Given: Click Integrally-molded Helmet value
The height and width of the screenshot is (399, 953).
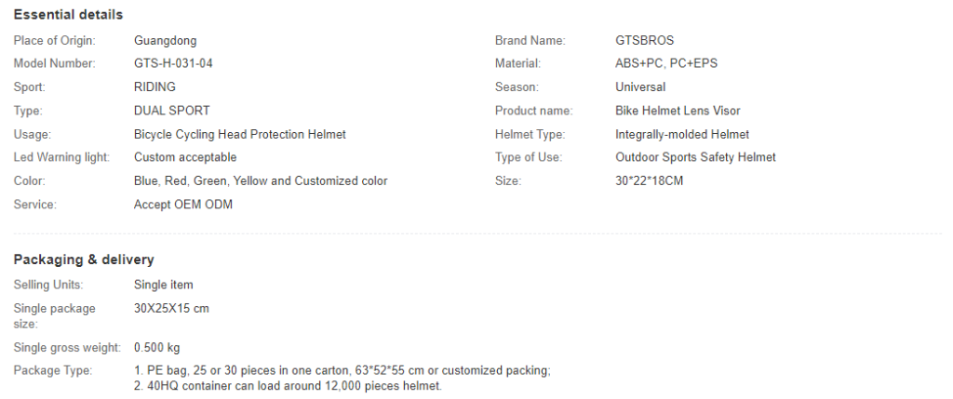Looking at the screenshot, I should pos(682,134).
